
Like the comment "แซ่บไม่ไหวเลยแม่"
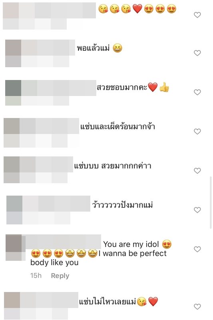point(197,306)
